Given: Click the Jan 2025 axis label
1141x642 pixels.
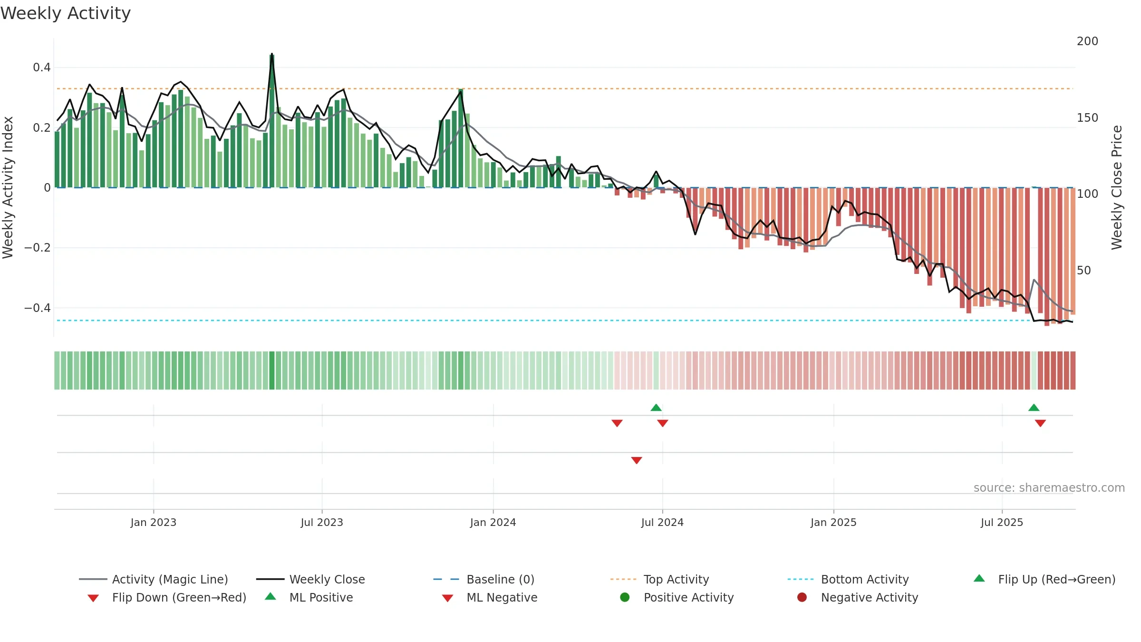Looking at the screenshot, I should pyautogui.click(x=833, y=522).
